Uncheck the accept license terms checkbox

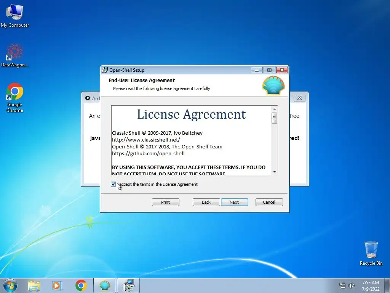[113, 184]
